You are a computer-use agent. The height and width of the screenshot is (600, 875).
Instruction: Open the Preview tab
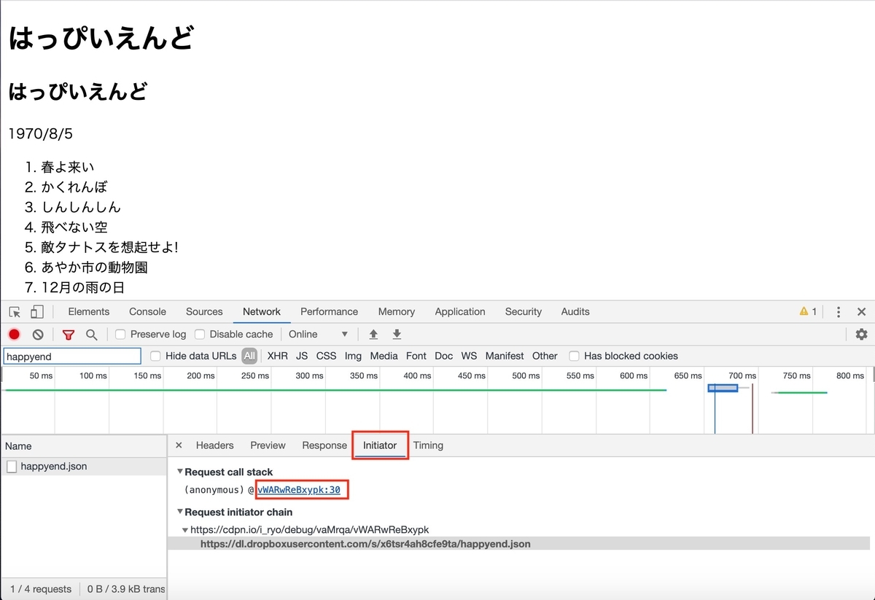[x=268, y=445]
